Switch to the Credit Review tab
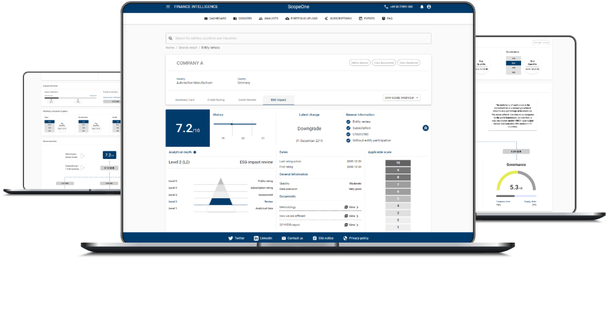Viewport: 607px width, 325px height. (247, 100)
